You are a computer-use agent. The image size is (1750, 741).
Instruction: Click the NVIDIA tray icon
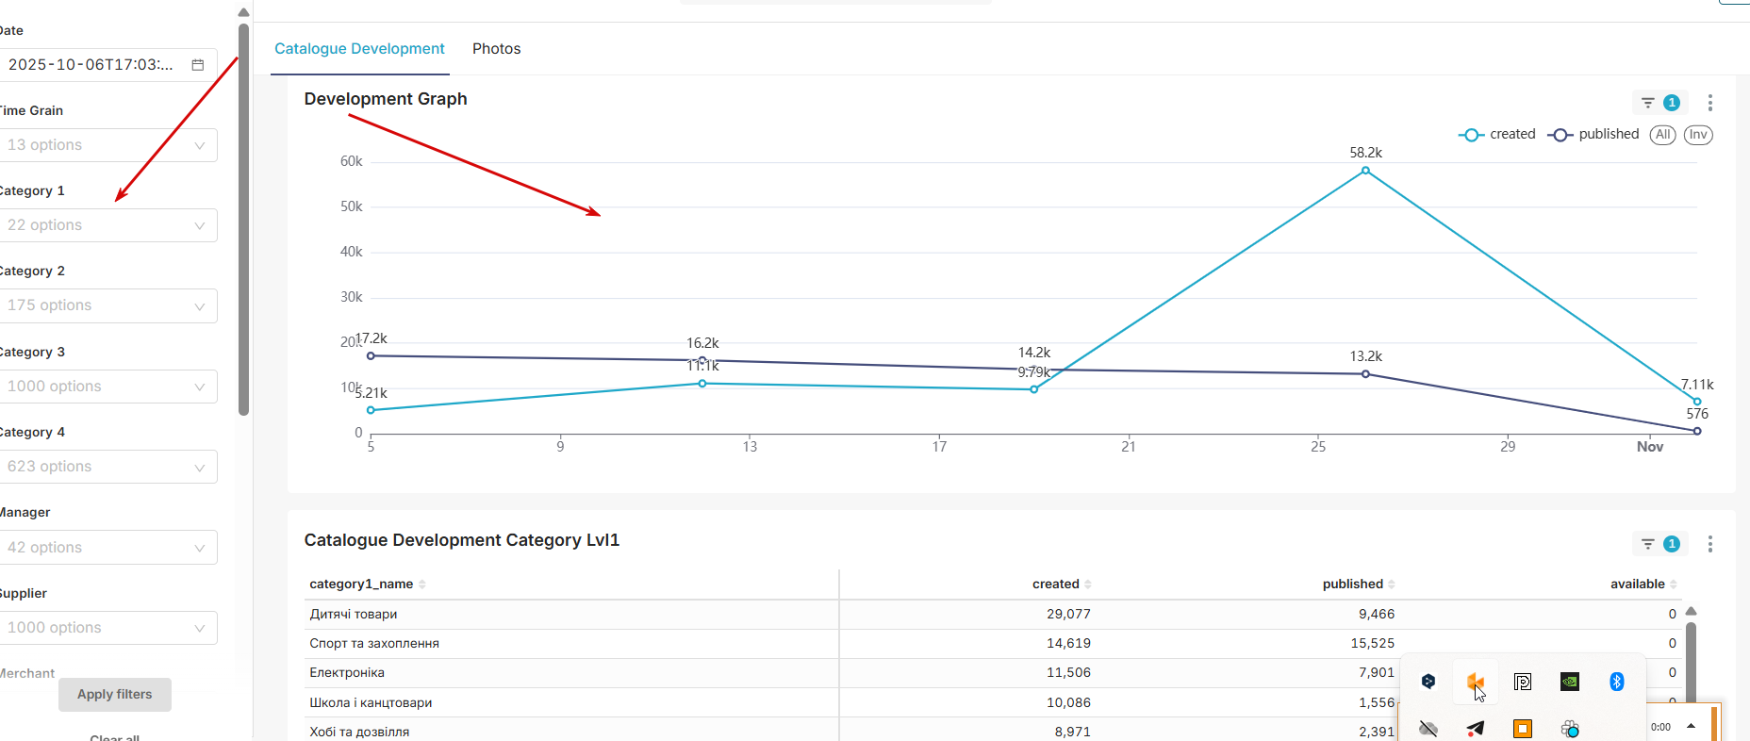click(1569, 682)
